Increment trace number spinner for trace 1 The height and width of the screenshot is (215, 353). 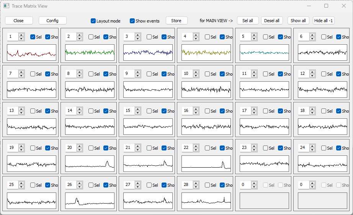[x=21, y=35]
